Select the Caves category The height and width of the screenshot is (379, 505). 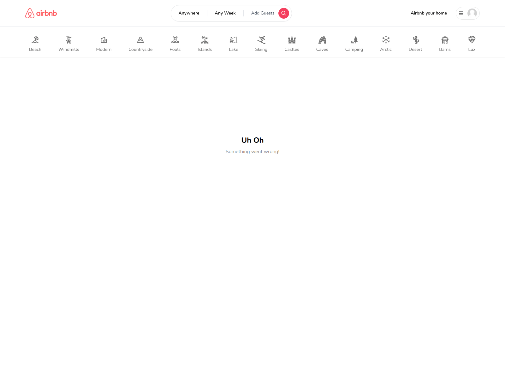click(x=322, y=44)
